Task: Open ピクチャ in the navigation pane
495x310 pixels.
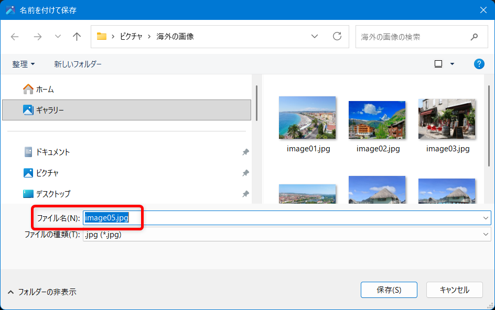Action: (126, 173)
